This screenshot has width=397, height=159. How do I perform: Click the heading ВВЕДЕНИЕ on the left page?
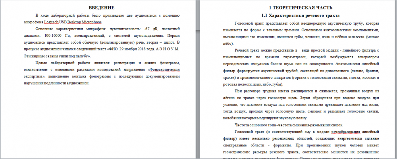(x=101, y=8)
